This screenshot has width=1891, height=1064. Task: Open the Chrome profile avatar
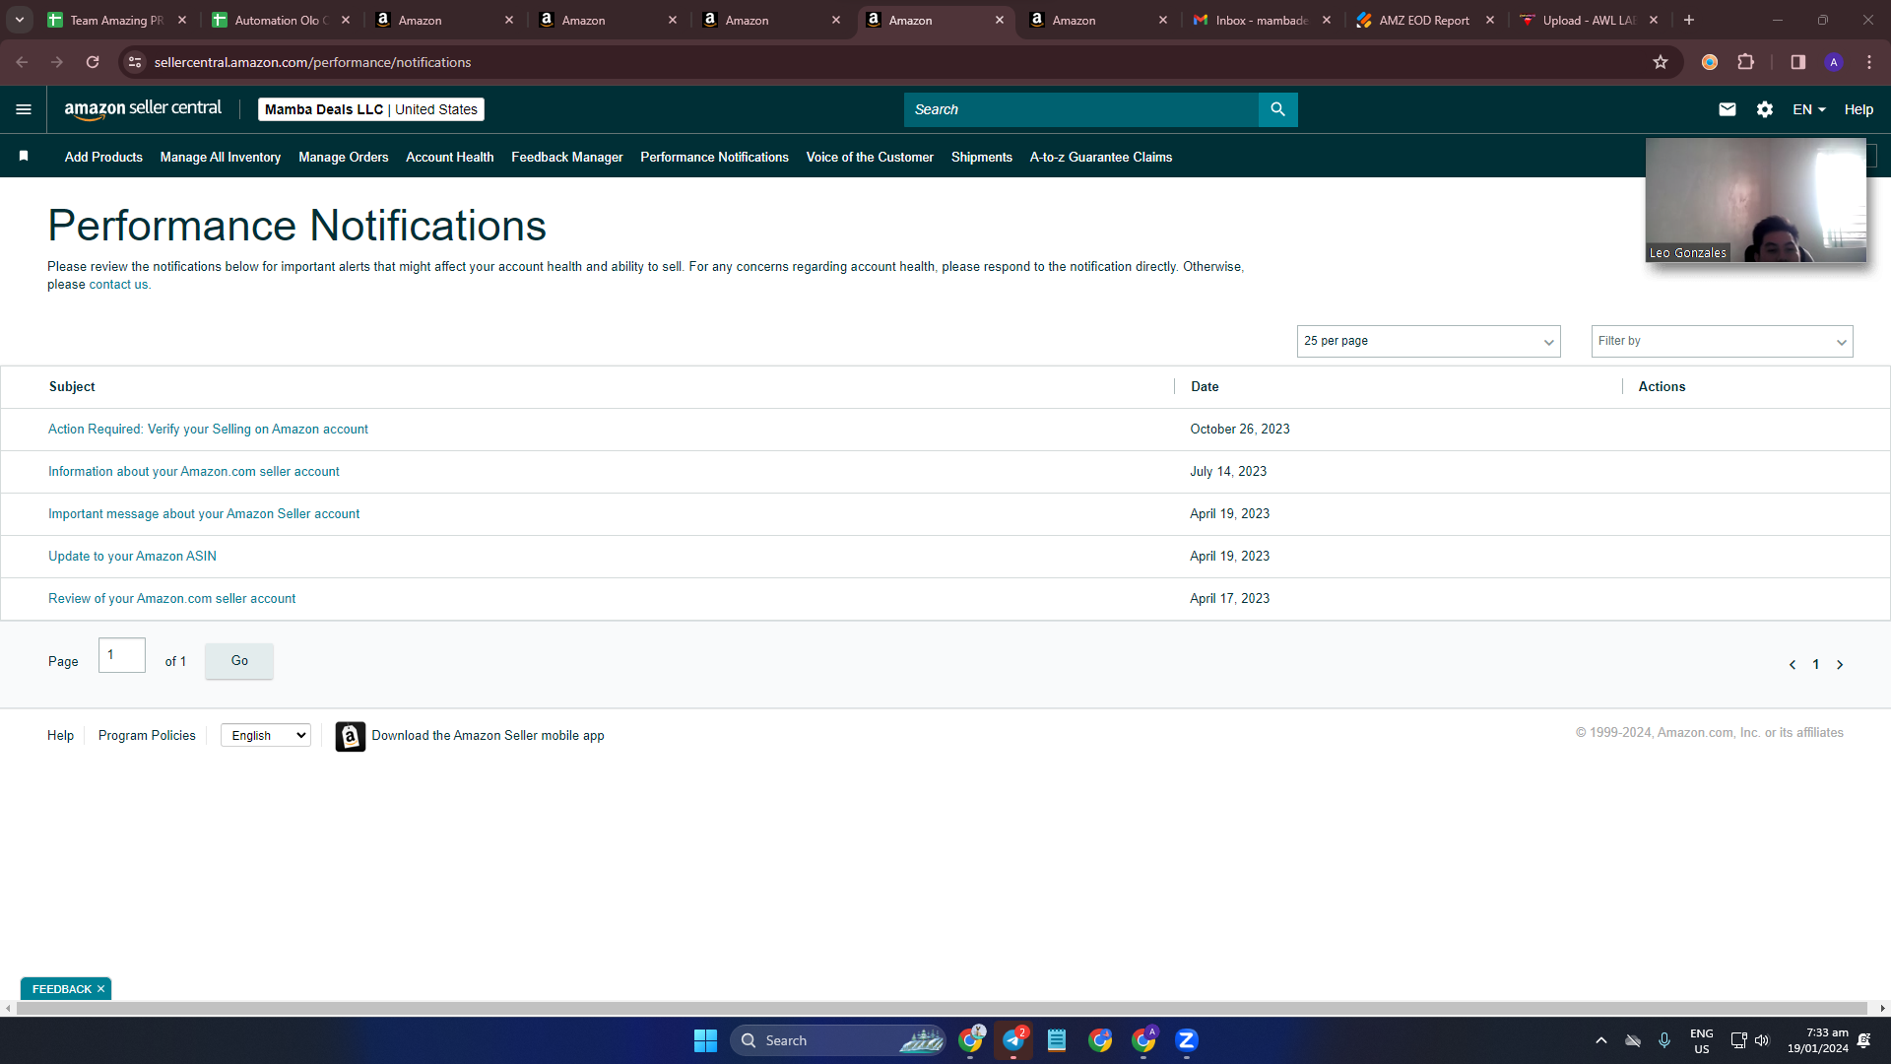(x=1834, y=62)
